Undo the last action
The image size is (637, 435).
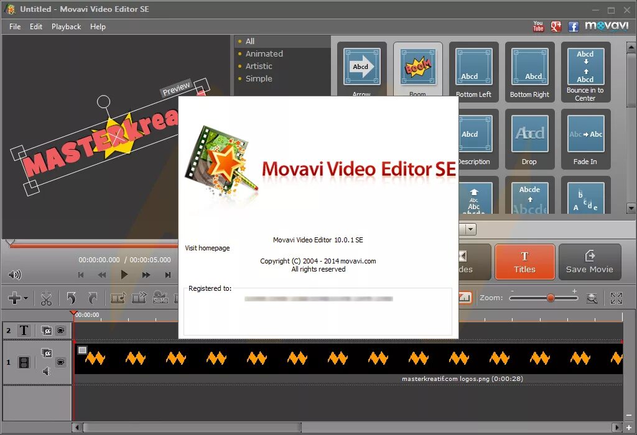[x=72, y=298]
